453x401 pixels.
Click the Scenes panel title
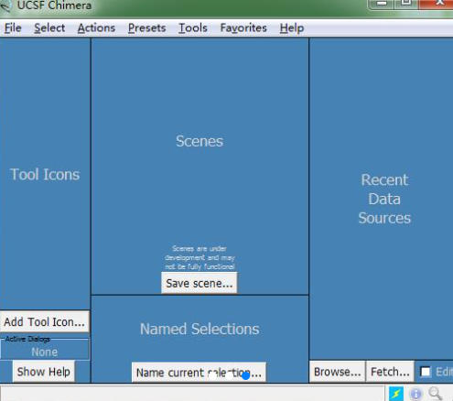(200, 141)
